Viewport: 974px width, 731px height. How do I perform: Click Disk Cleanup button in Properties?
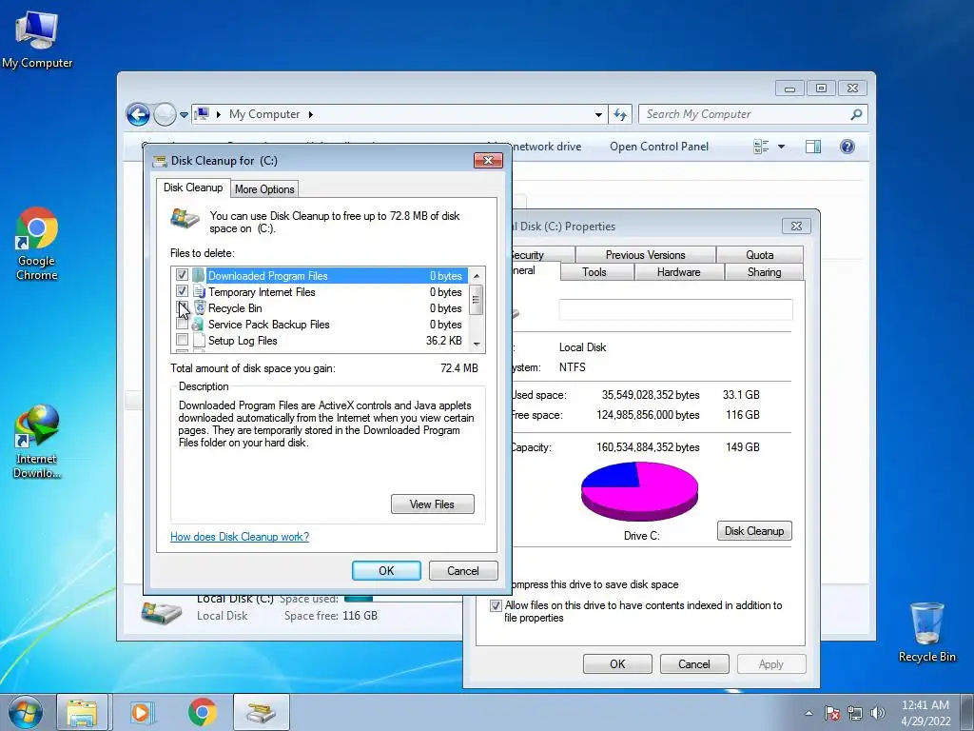(754, 531)
